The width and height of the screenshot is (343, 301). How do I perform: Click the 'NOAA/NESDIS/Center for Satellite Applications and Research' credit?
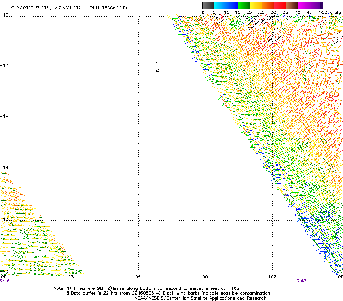pos(200,298)
